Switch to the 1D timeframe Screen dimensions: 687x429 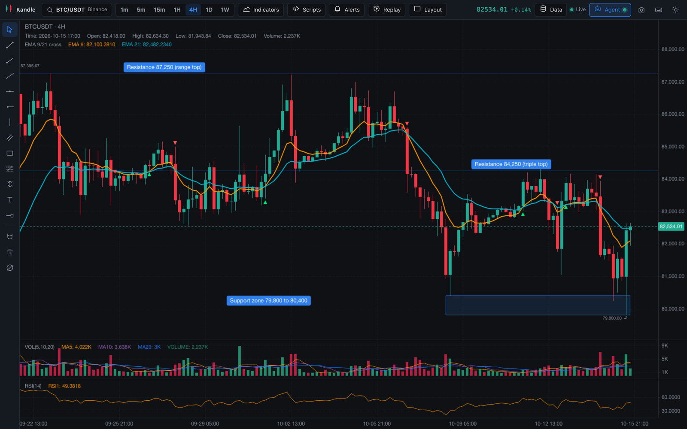[x=209, y=10]
